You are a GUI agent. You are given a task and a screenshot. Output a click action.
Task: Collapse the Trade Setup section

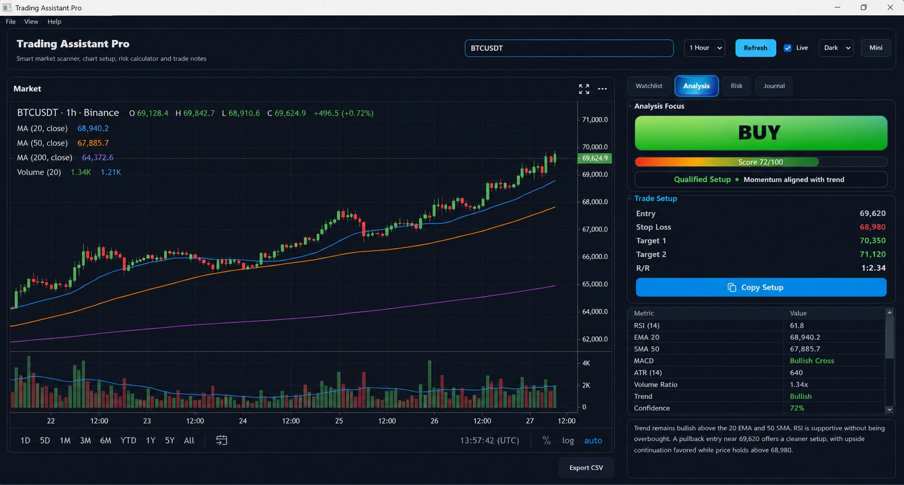630,198
